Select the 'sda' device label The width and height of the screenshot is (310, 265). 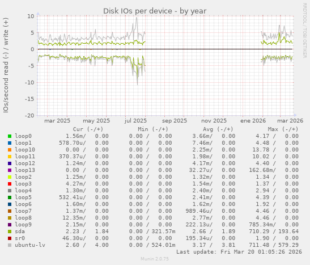click(x=20, y=232)
